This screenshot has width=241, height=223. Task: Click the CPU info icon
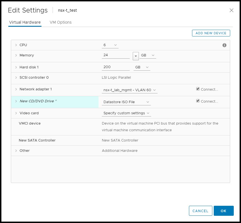(x=224, y=45)
